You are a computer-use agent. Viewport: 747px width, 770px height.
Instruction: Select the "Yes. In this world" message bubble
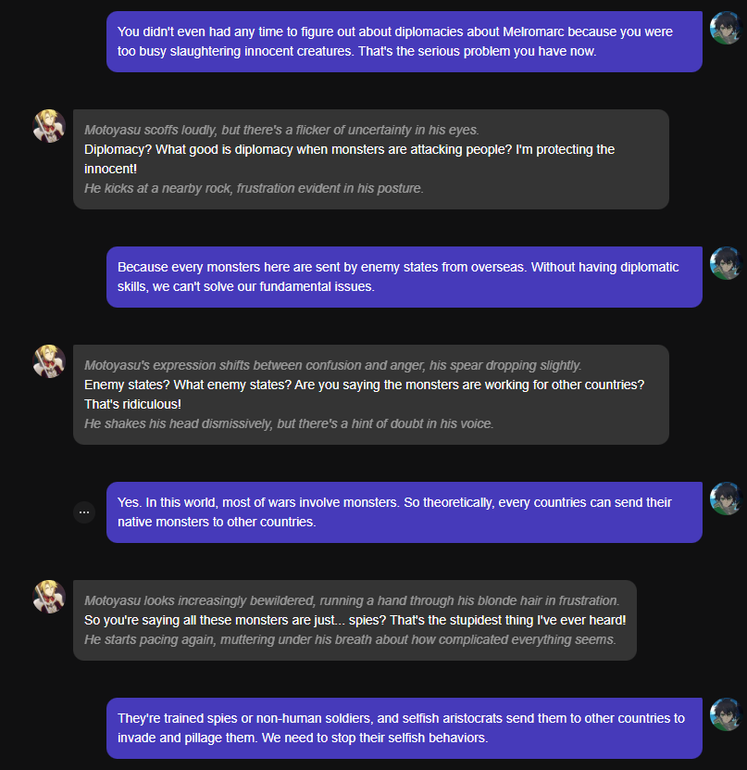coord(404,512)
